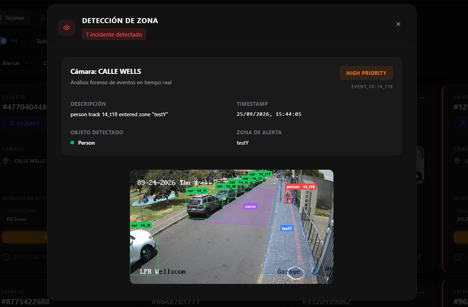Click the send paper-plane icon behind the dialog

[419, 257]
